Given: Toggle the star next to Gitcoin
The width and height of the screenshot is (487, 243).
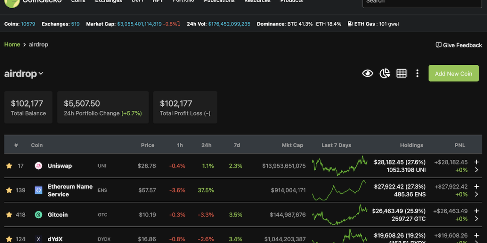Looking at the screenshot, I should point(9,214).
